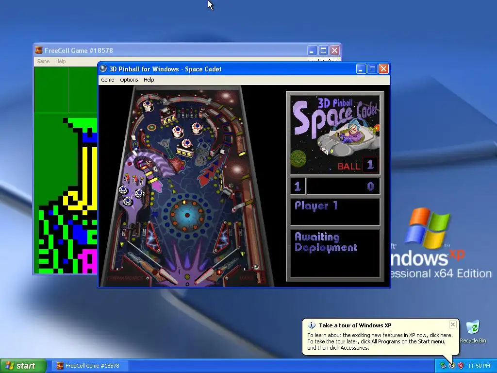This screenshot has height=373, width=497.
Task: Click the ball in the plunger lane
Action: pyautogui.click(x=256, y=267)
